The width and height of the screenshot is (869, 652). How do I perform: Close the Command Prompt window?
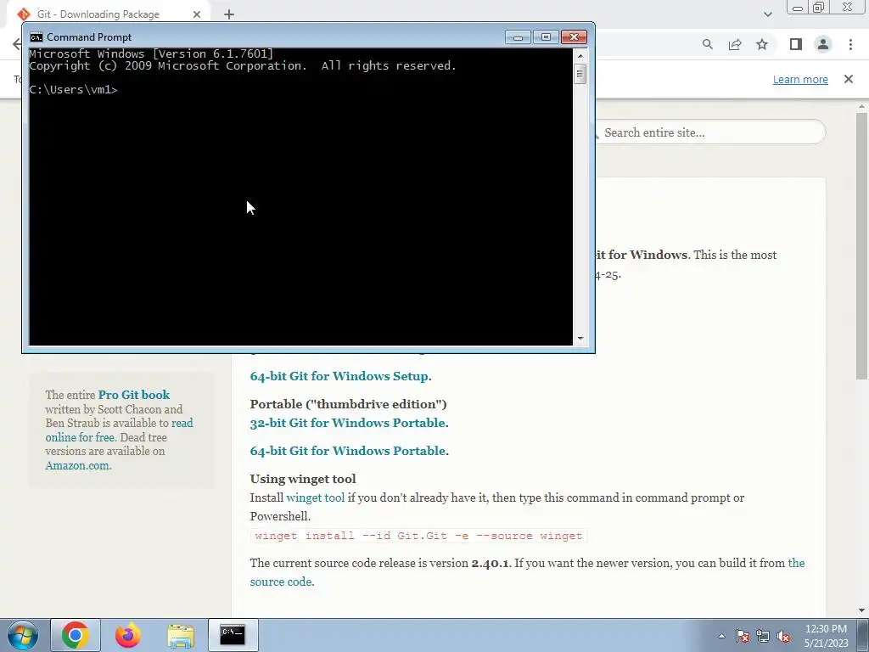[x=574, y=37]
